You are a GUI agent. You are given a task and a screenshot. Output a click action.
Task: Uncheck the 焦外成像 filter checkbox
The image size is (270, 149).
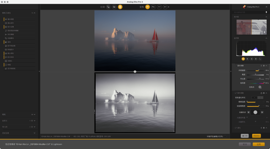point(236,93)
